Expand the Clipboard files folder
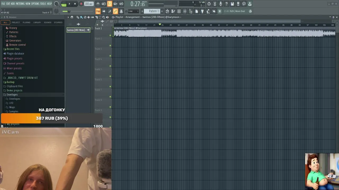This screenshot has height=190, width=339. coord(15,86)
